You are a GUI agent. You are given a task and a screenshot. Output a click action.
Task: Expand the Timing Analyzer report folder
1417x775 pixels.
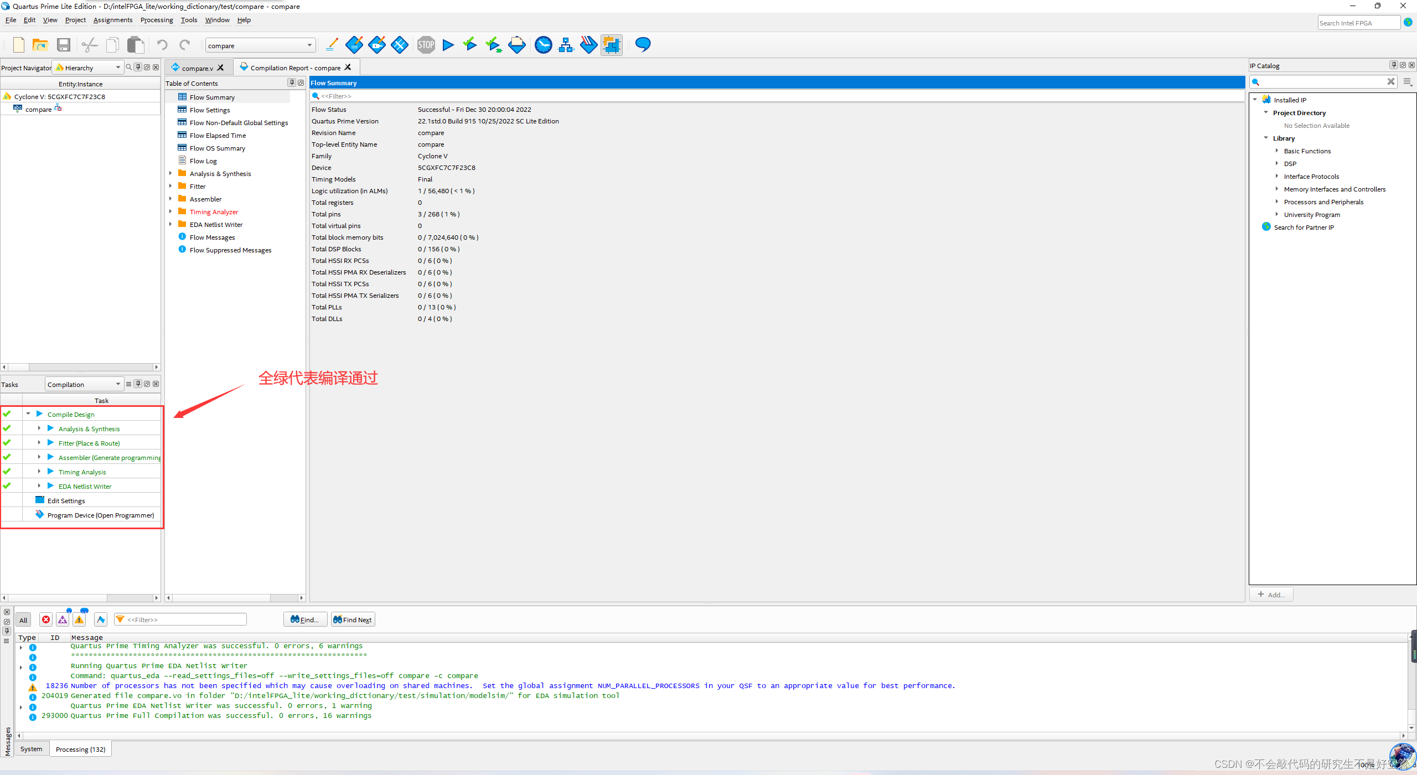pos(170,211)
